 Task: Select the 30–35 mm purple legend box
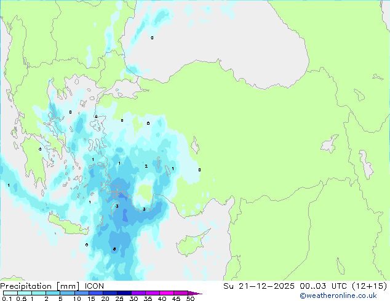pos(138,293)
